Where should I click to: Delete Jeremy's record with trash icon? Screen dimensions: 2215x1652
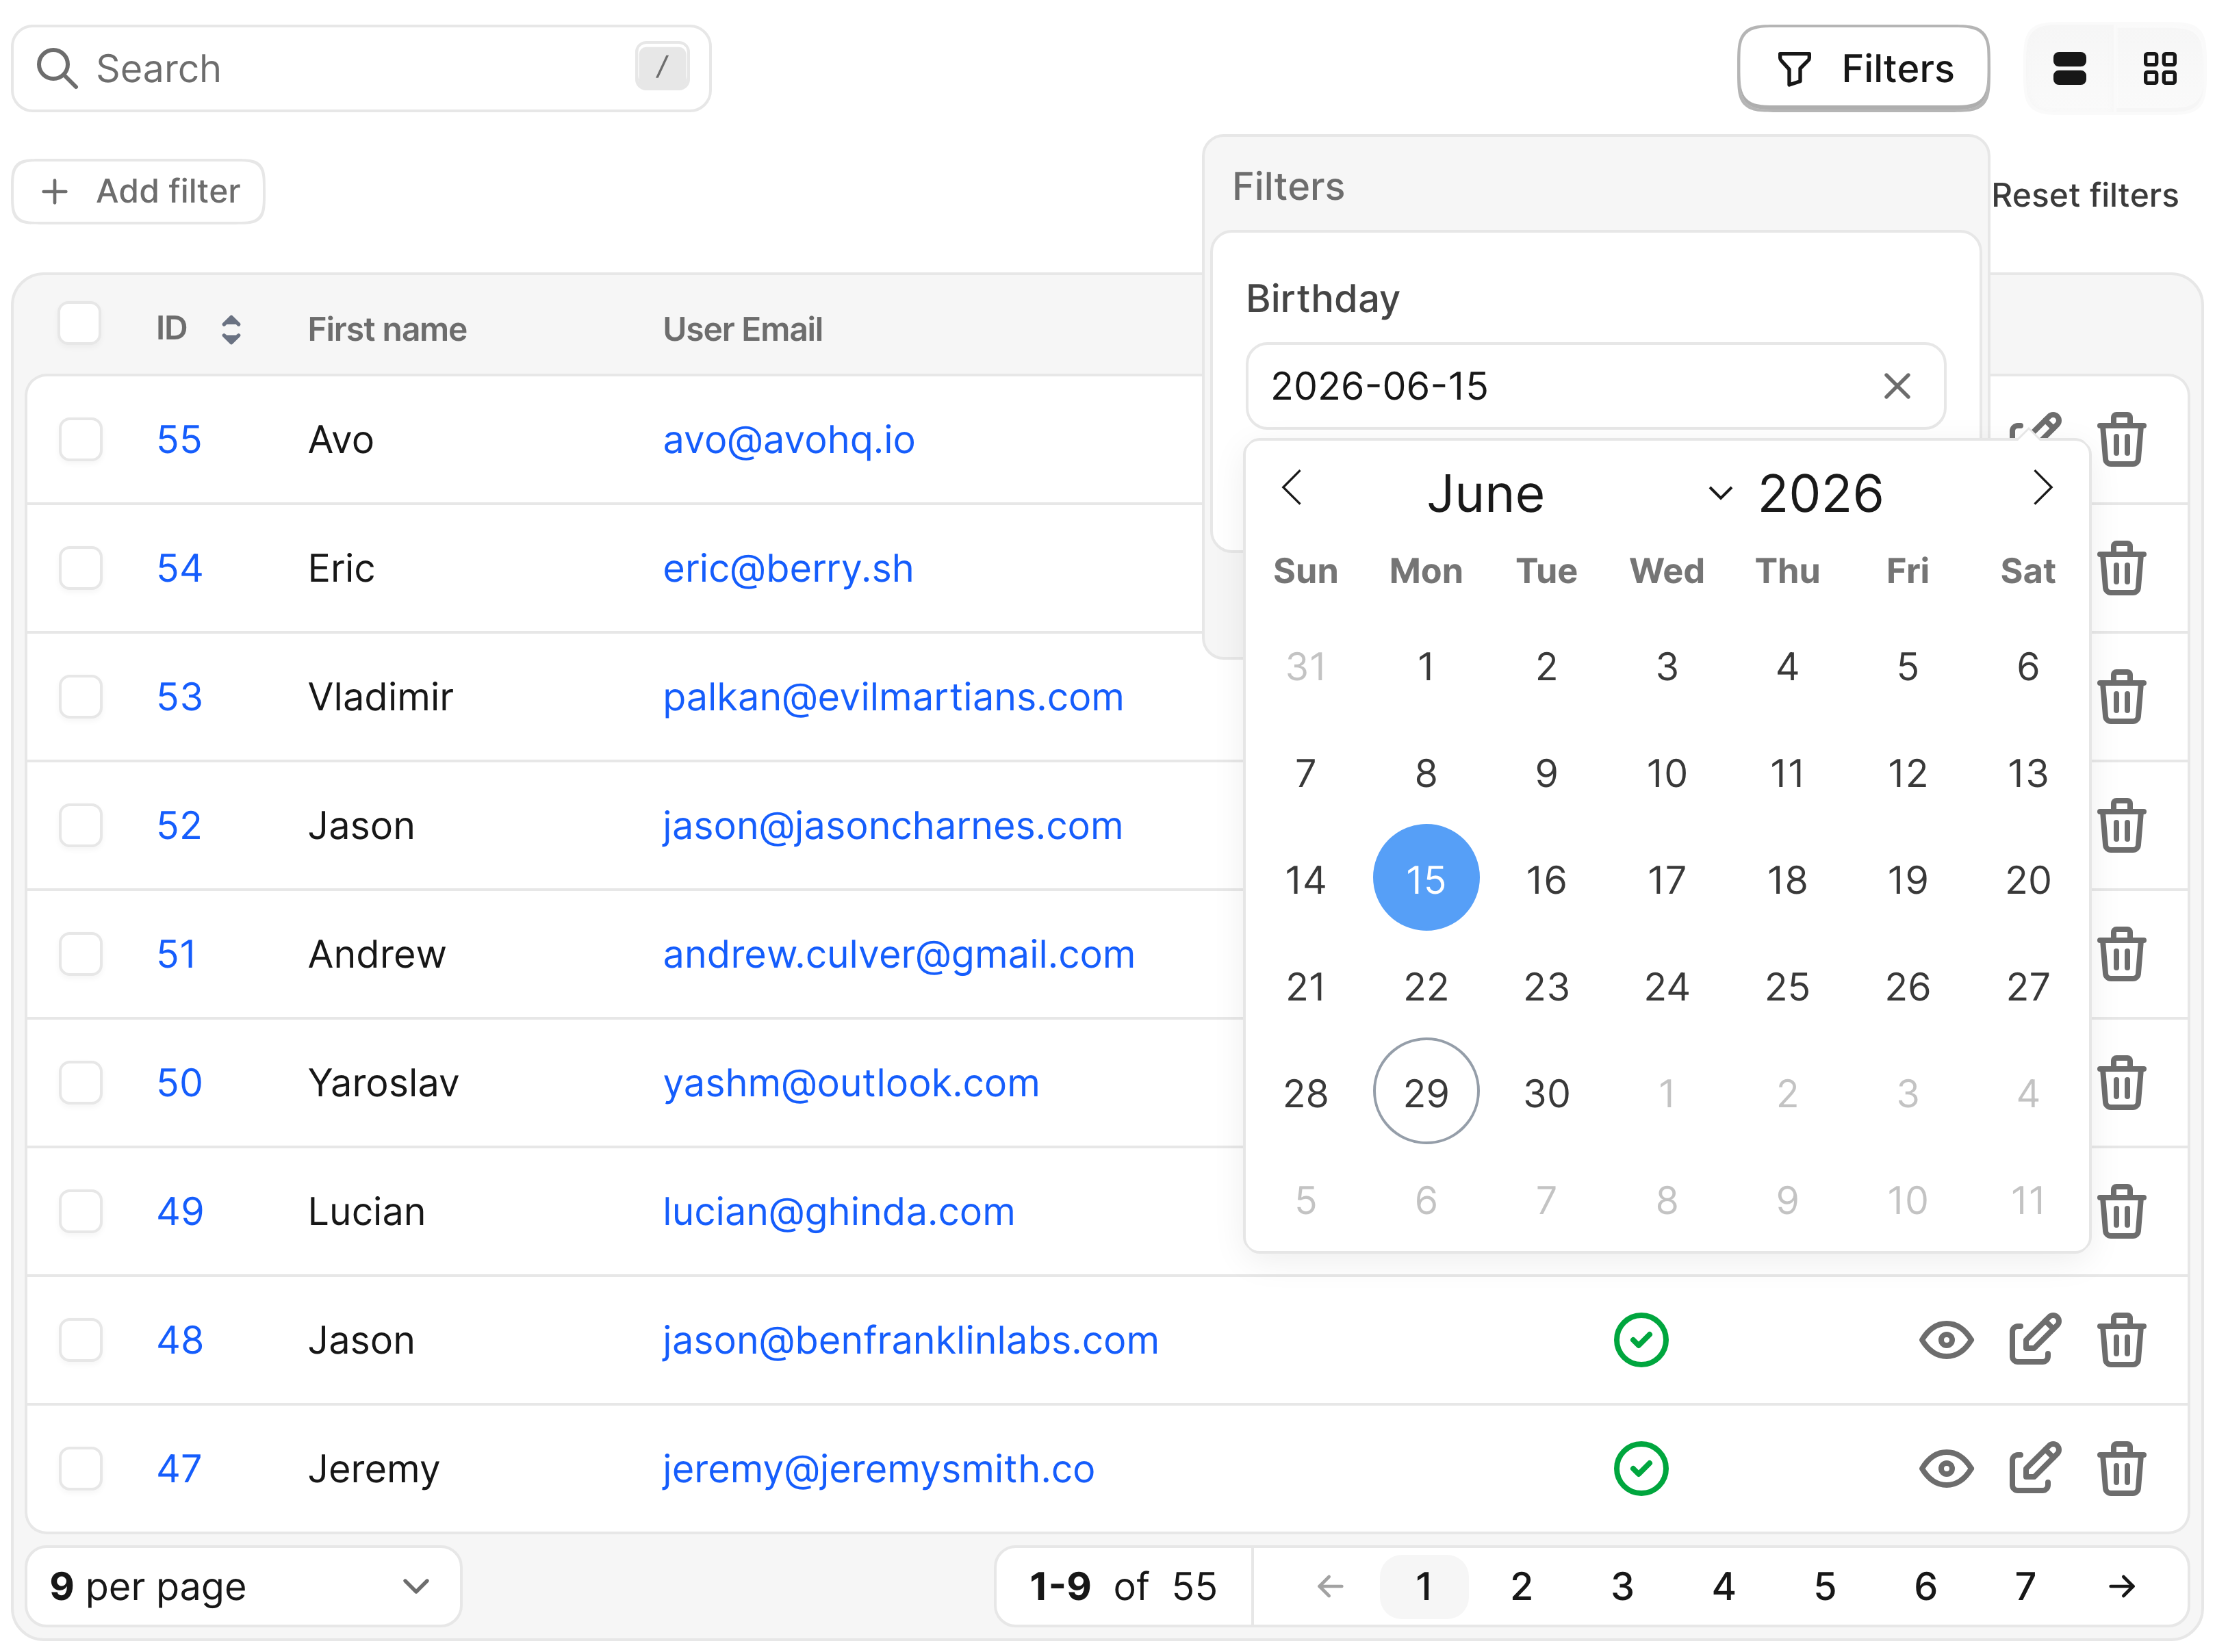point(2121,1469)
